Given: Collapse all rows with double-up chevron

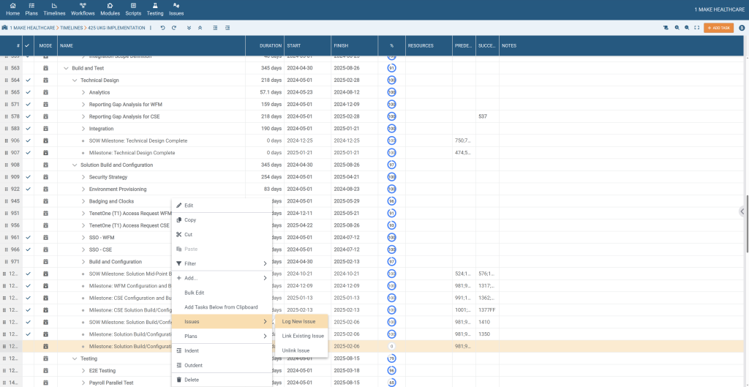Looking at the screenshot, I should click(x=200, y=28).
